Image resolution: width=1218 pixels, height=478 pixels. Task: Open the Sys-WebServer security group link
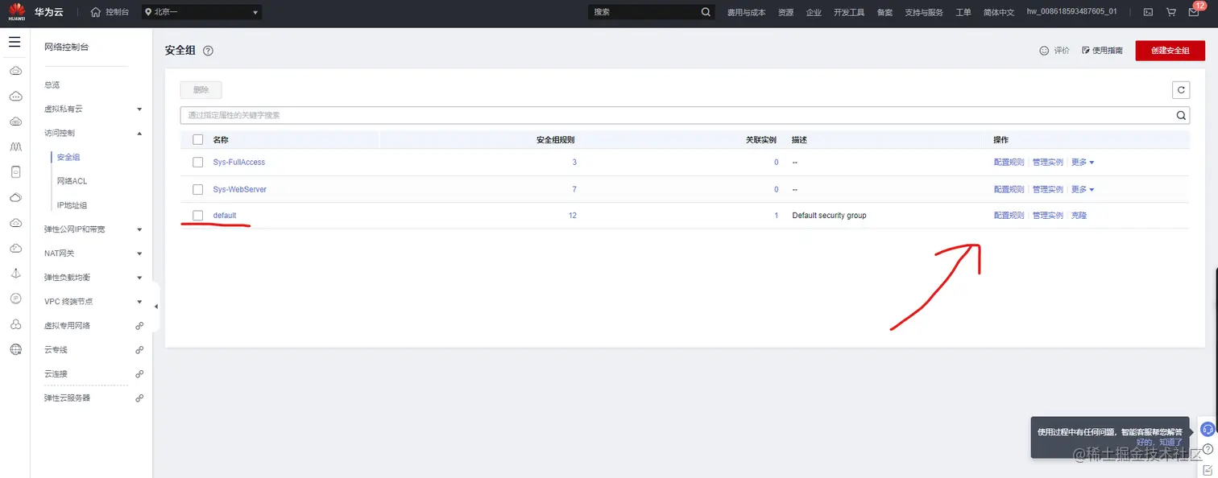coord(239,190)
